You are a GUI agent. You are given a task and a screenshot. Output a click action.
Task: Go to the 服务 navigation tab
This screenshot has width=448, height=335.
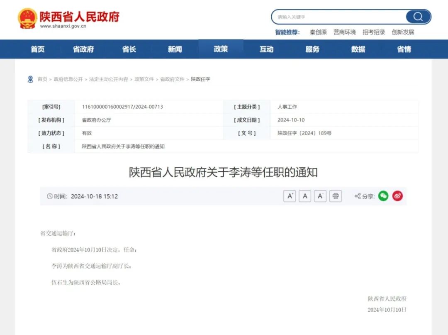(312, 49)
